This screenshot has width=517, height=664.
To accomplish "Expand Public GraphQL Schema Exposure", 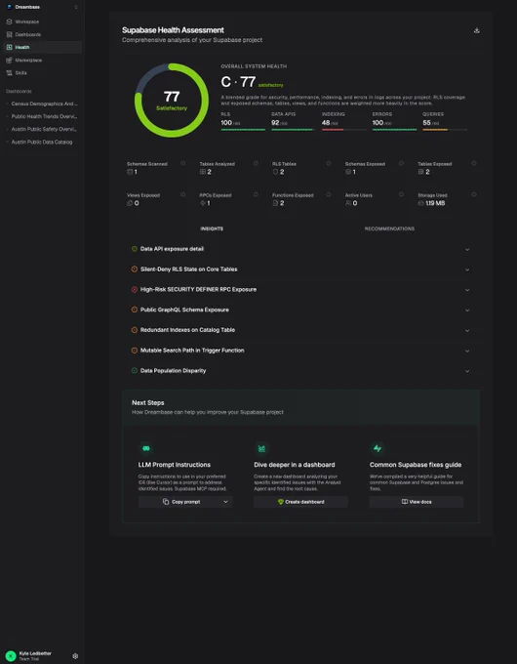I will (300, 310).
